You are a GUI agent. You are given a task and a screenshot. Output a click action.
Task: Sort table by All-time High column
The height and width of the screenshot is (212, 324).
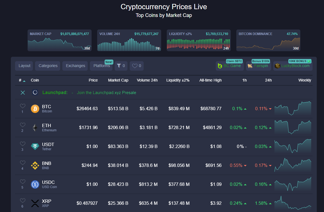(210, 80)
